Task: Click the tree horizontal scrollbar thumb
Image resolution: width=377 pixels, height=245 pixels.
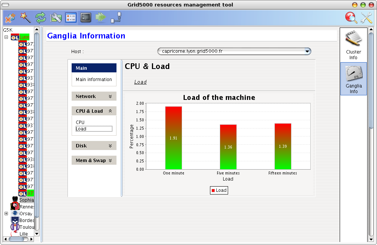Action: (17, 239)
